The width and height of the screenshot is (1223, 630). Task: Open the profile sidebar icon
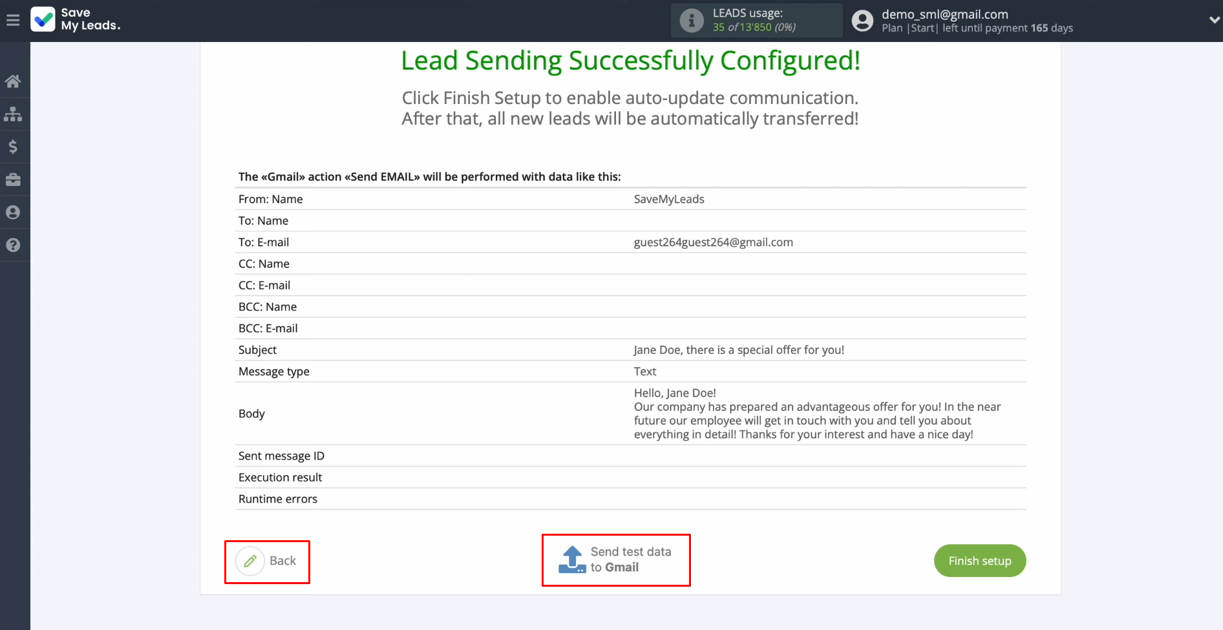click(x=13, y=213)
